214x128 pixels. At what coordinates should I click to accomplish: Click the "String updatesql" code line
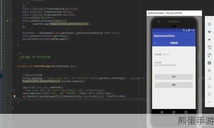tap(84, 78)
